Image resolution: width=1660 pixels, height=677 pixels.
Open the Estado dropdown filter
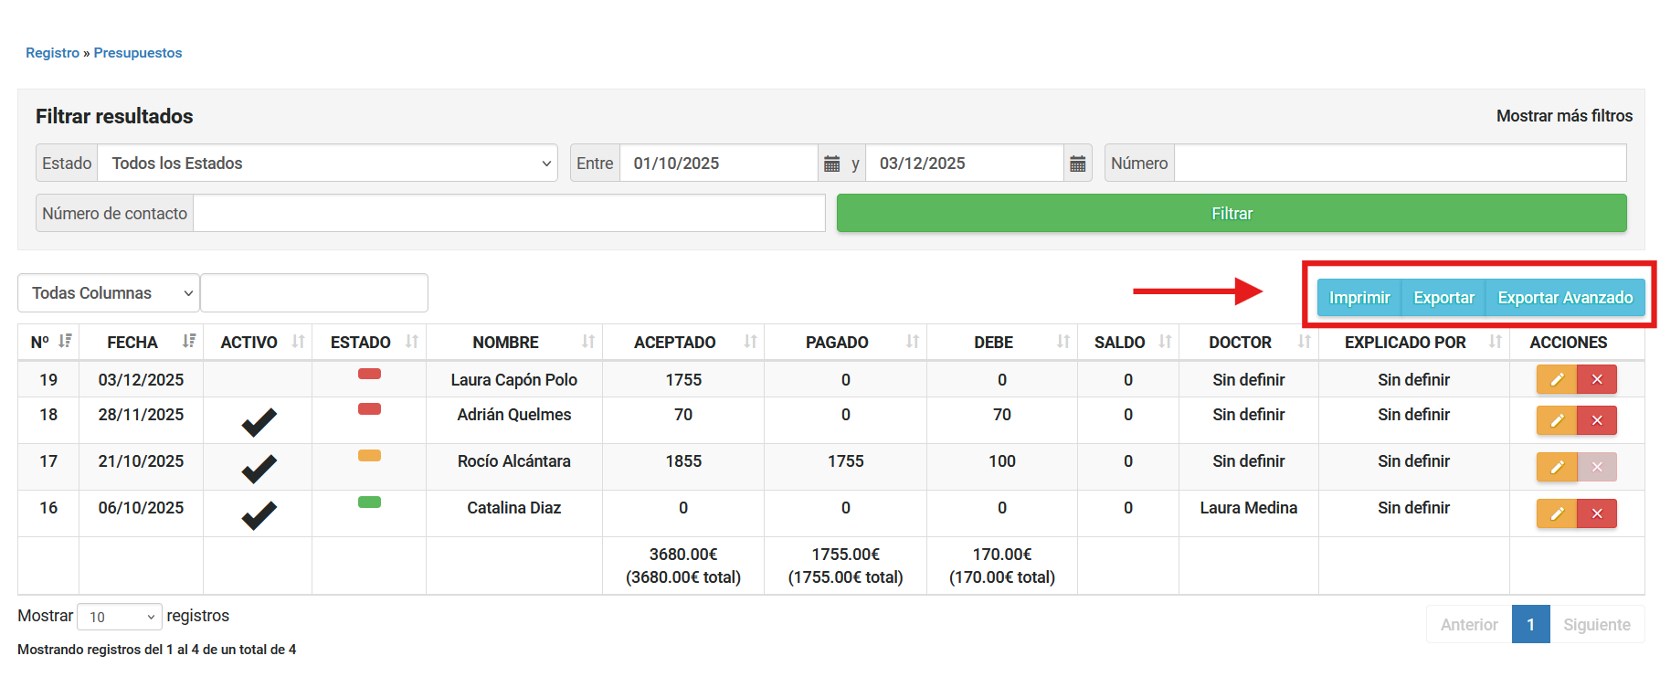click(x=327, y=164)
